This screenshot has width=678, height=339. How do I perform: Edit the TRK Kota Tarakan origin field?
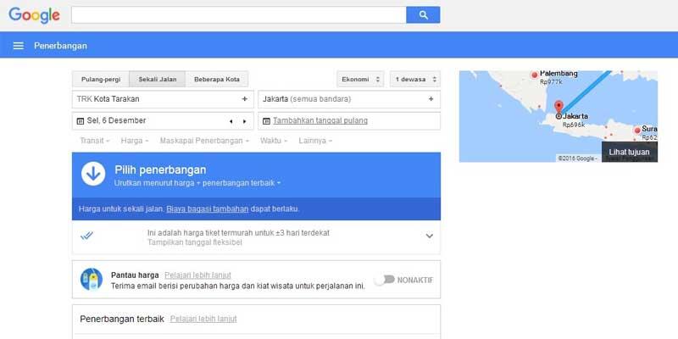coord(163,99)
